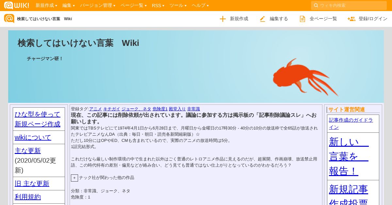
Task: Open wikiについて sidebar link
Action: coord(33,137)
